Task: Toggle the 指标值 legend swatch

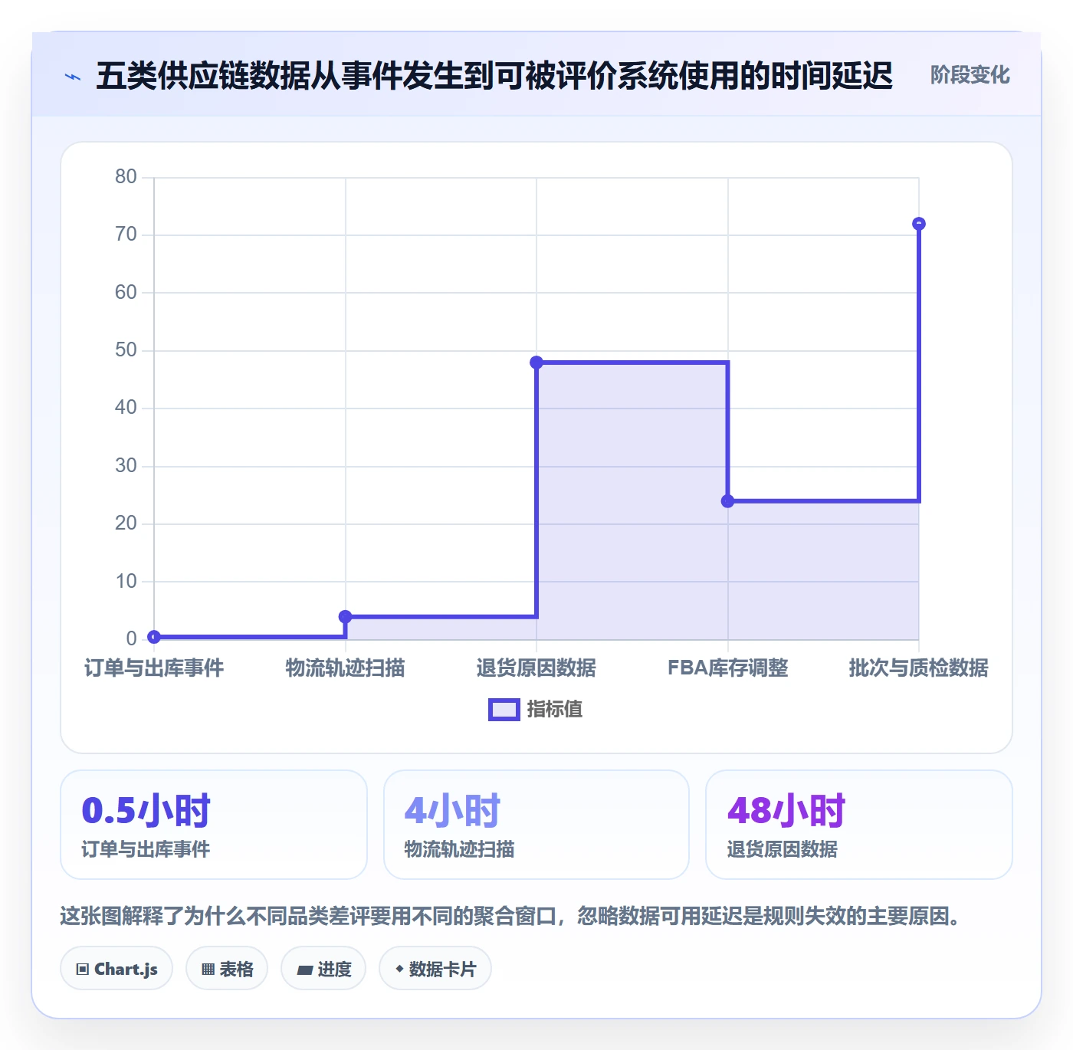Action: coord(504,710)
